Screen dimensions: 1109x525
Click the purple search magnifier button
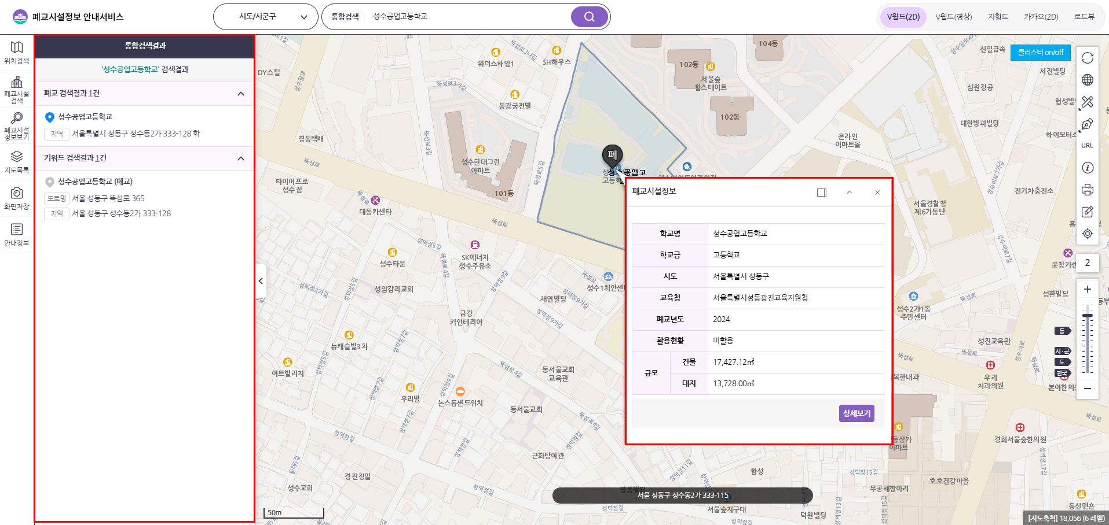tap(589, 17)
